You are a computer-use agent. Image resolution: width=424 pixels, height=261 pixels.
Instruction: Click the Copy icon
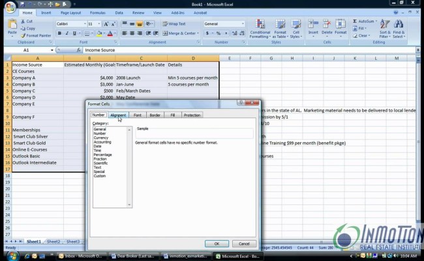pos(23,29)
